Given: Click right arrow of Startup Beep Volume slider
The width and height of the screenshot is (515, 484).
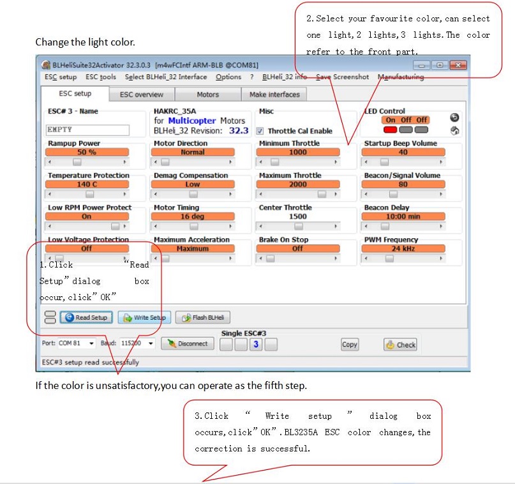Looking at the screenshot, I should pyautogui.click(x=441, y=162).
